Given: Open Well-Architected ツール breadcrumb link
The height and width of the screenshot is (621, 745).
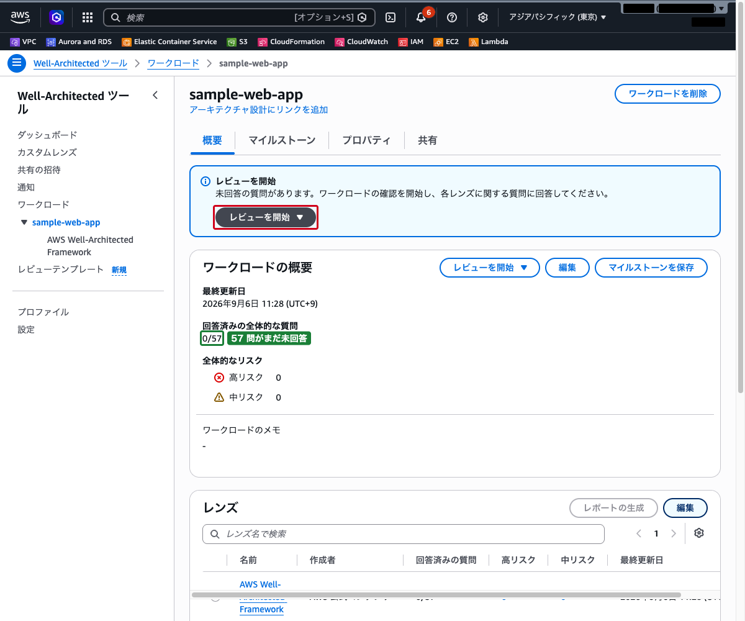Looking at the screenshot, I should click(x=81, y=63).
